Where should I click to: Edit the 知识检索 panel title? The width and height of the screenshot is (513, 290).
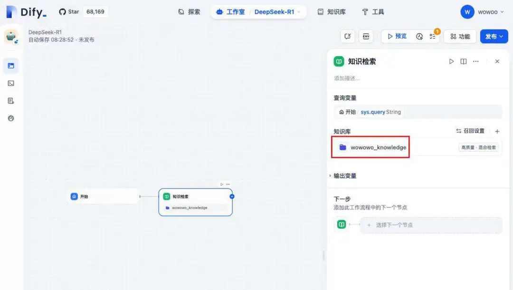tap(362, 61)
